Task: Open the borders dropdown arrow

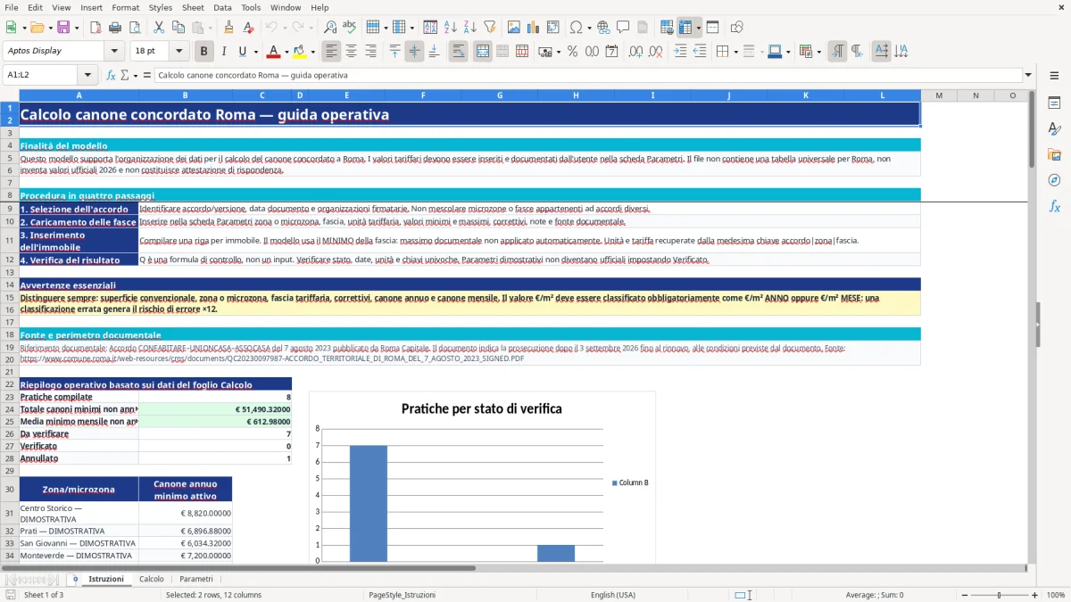Action: pyautogui.click(x=735, y=52)
